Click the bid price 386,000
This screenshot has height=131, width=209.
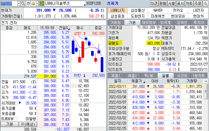(x=50, y=125)
